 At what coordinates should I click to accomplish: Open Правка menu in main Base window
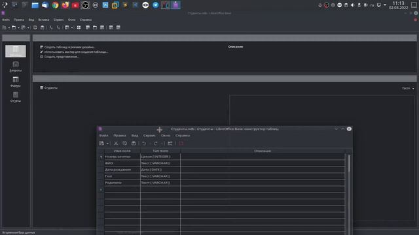[x=19, y=20]
